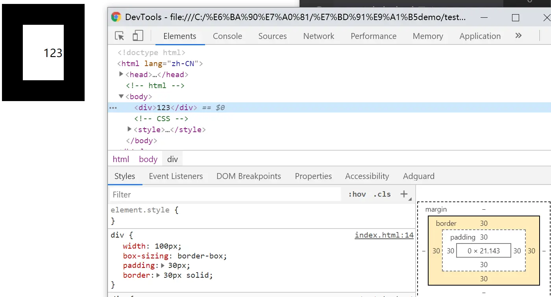Open the Console tab
The height and width of the screenshot is (297, 551).
click(227, 36)
